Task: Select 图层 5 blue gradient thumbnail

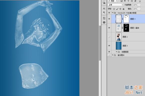Action: (118, 46)
